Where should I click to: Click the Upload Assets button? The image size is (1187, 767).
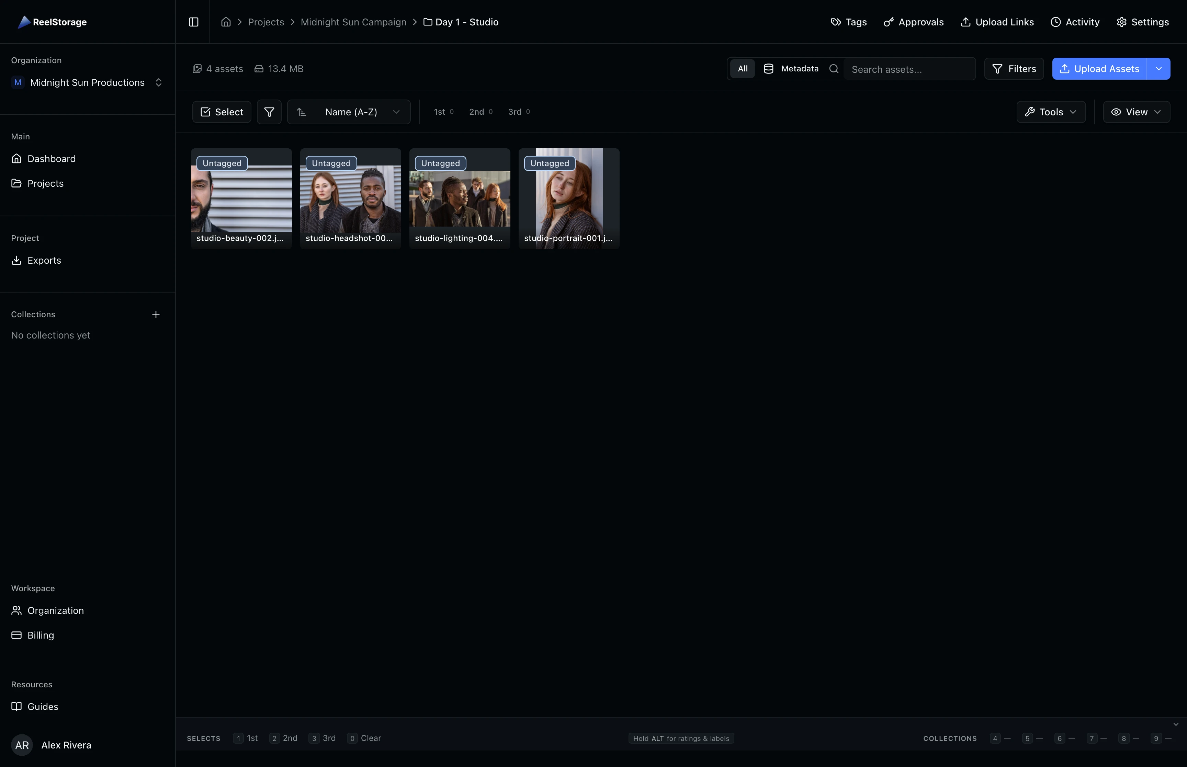tap(1099, 68)
